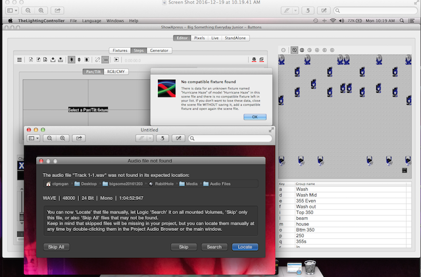The image size is (421, 277).
Task: Select fixture view page 5 circle
Action: [324, 50]
